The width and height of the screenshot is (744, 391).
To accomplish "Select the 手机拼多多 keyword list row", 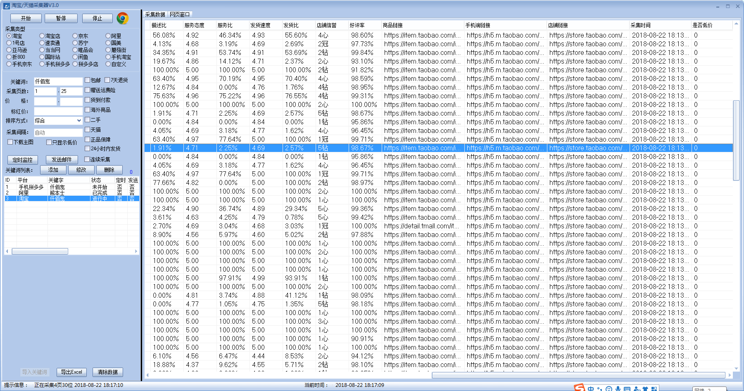I will [x=72, y=187].
